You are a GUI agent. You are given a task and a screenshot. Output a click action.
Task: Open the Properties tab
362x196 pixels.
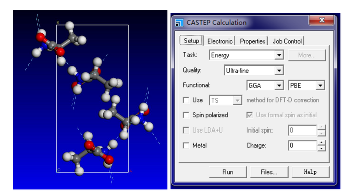(x=252, y=41)
